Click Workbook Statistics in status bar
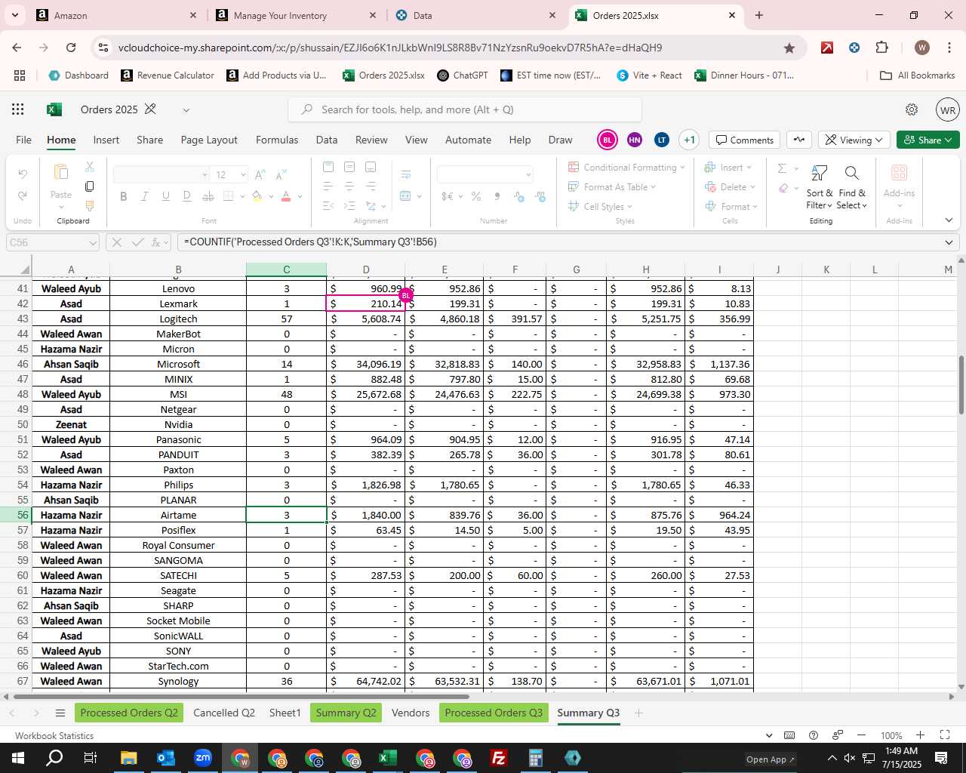This screenshot has height=773, width=966. click(x=54, y=736)
